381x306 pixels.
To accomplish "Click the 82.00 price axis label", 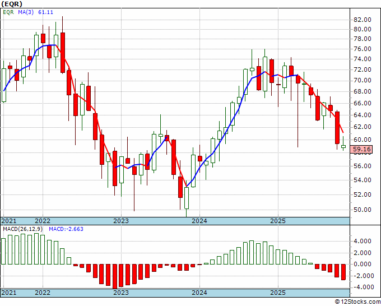I will click(x=362, y=20).
